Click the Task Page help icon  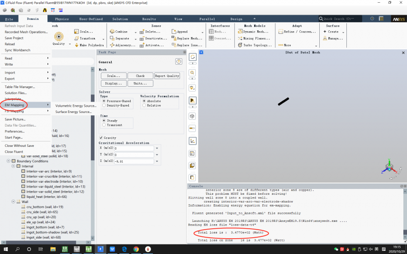click(x=179, y=61)
